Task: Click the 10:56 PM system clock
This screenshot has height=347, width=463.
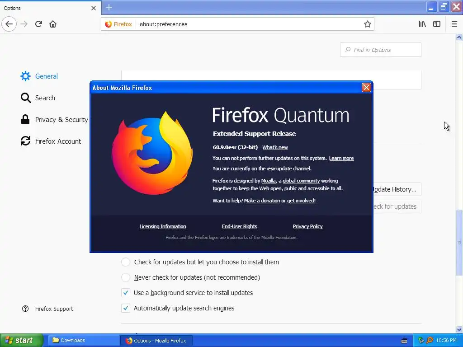Action: point(446,341)
